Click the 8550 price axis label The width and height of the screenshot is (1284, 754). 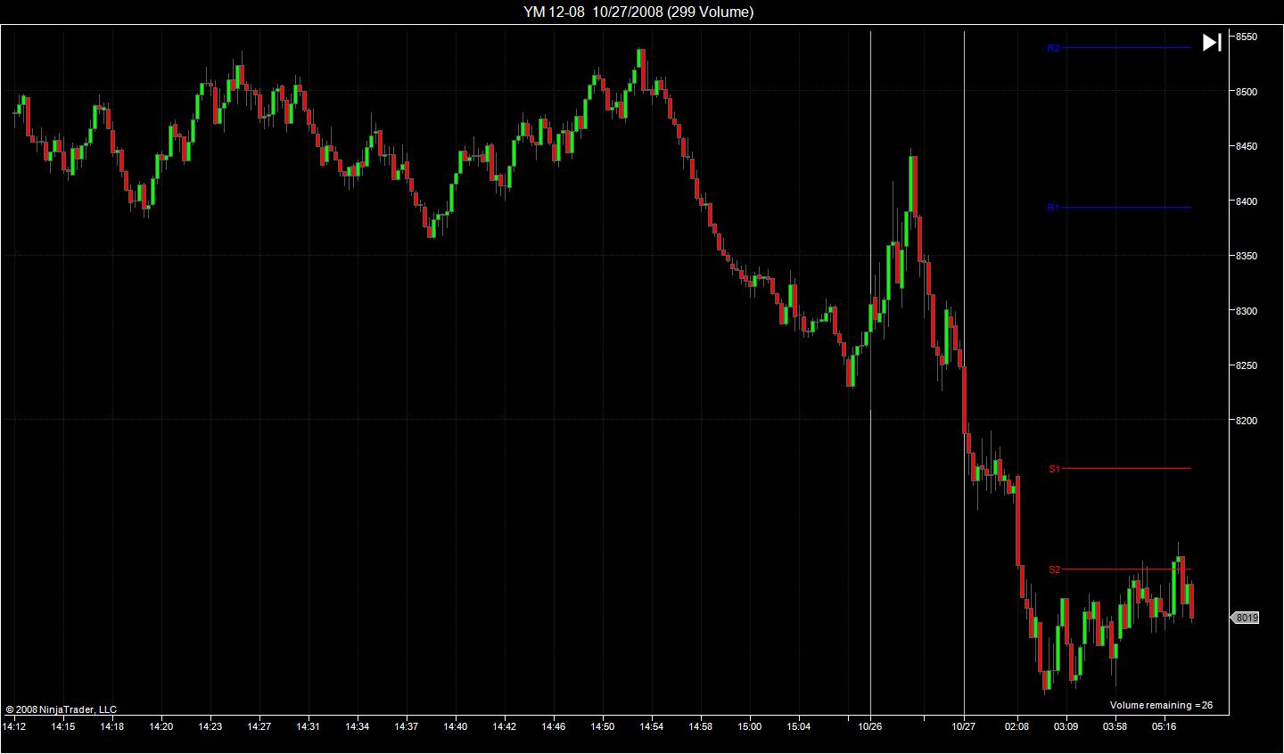[x=1246, y=37]
